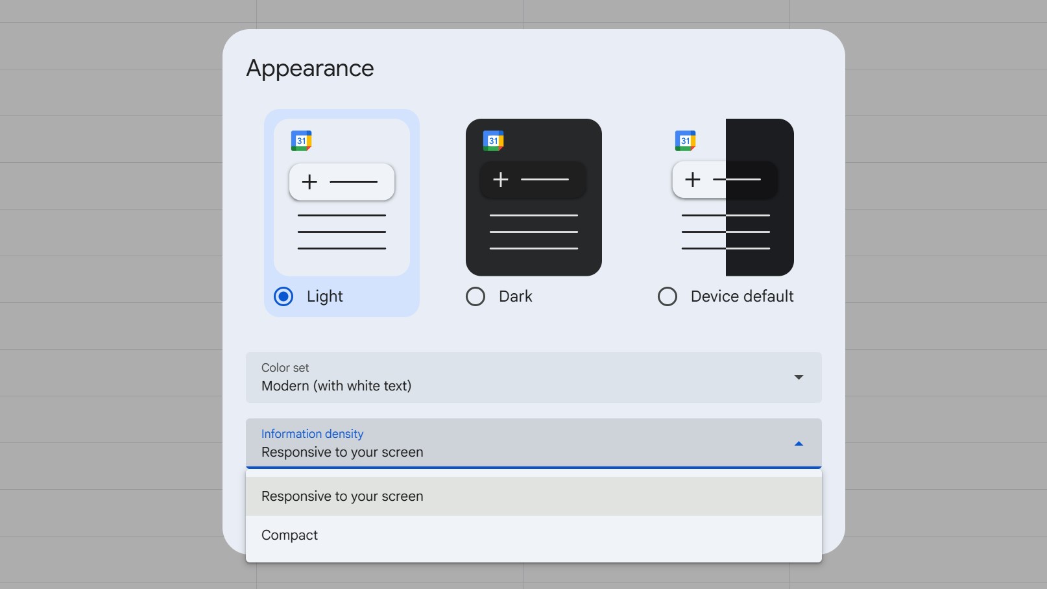Click the plus icon in Light preview
Screen dimensions: 1047x589
(x=309, y=182)
